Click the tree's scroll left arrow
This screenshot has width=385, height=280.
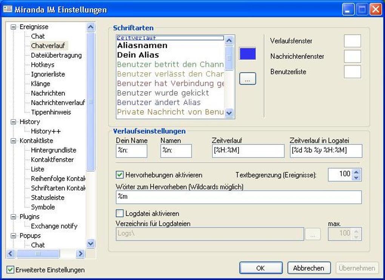[11, 254]
